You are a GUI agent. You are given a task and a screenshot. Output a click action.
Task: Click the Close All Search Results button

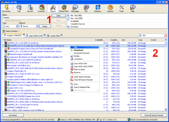pyautogui.click(x=152, y=115)
